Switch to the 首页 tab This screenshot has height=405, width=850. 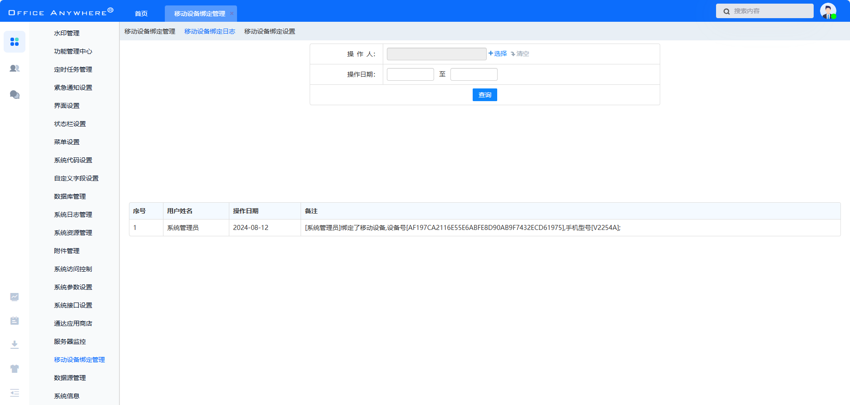pos(141,14)
